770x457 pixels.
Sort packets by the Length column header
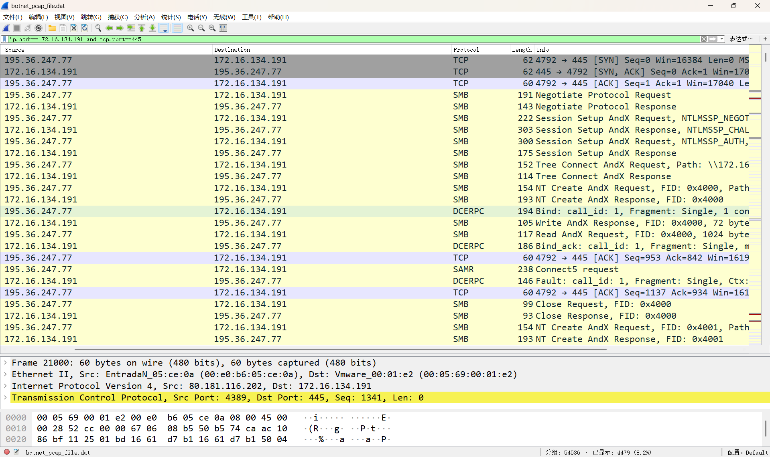(x=522, y=50)
